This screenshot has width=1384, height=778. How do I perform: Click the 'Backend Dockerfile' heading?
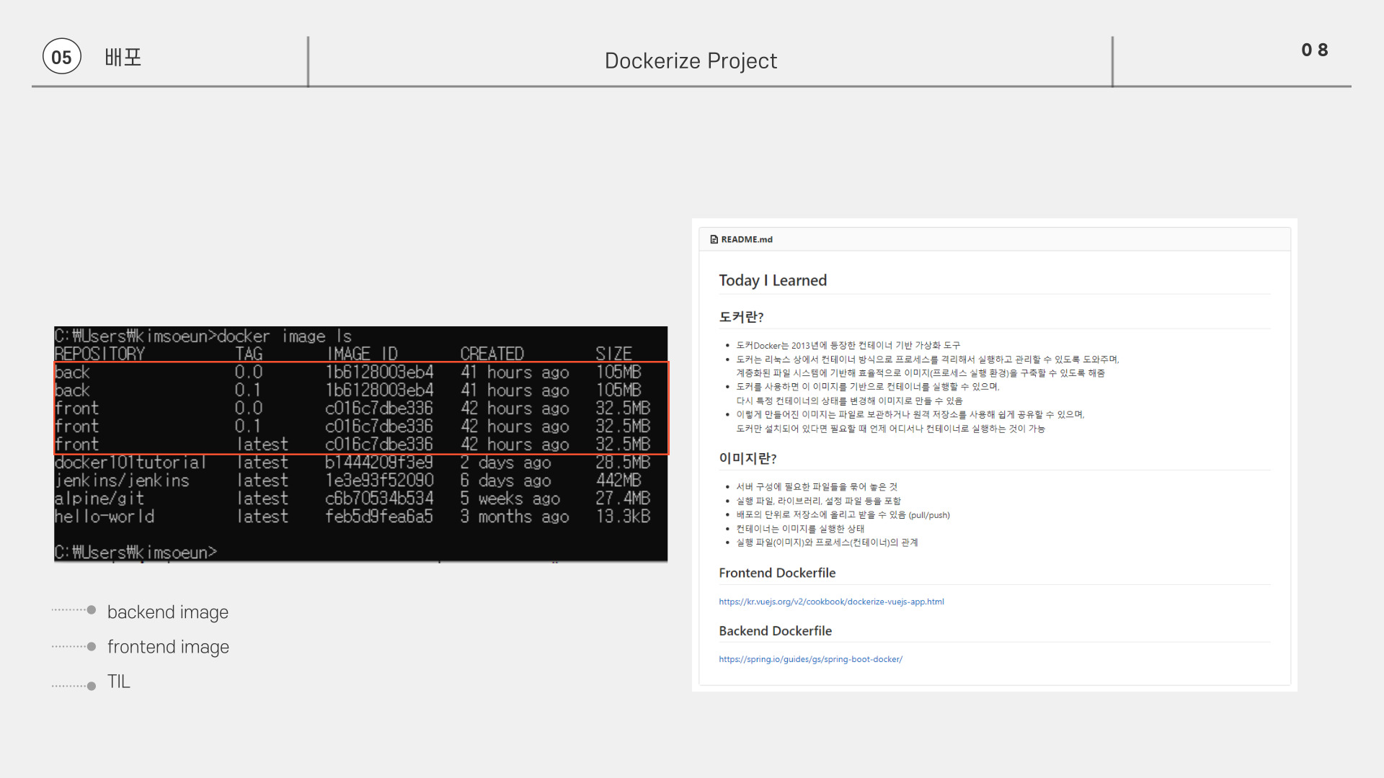tap(775, 630)
